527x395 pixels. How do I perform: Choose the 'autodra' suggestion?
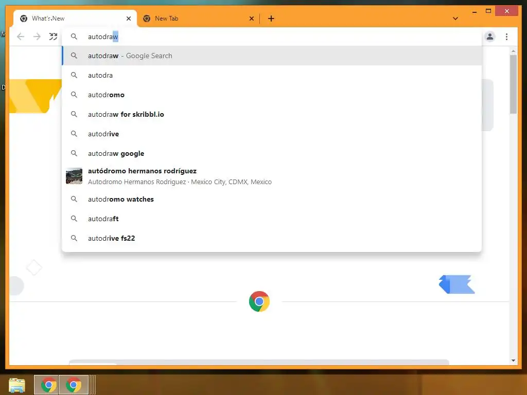[x=272, y=75]
